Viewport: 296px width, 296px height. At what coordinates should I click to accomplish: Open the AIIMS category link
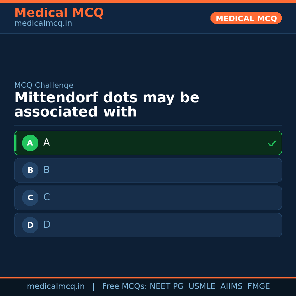(232, 286)
